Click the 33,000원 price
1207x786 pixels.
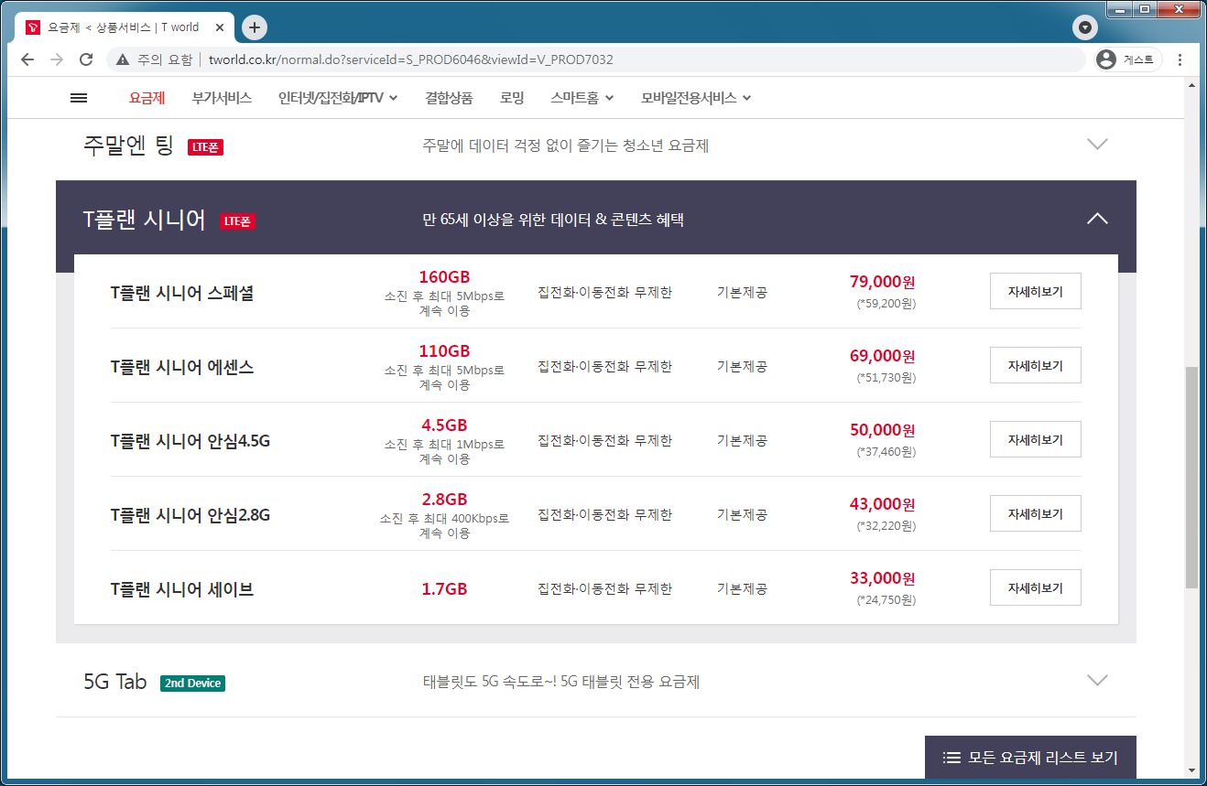tap(883, 578)
